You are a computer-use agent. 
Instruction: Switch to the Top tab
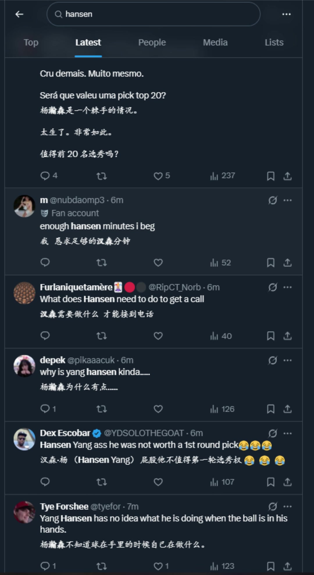[31, 43]
